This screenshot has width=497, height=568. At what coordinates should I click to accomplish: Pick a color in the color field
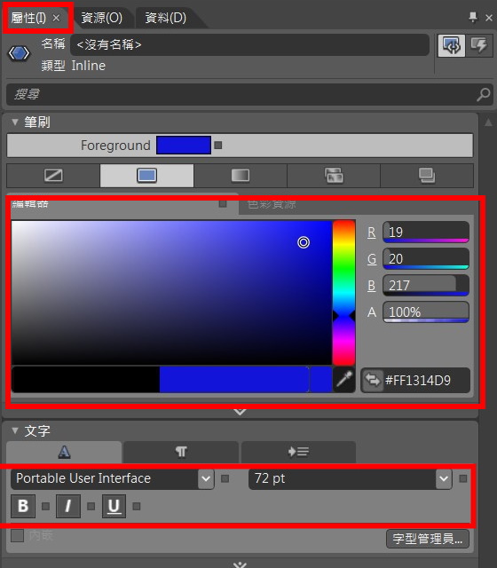[x=171, y=292]
